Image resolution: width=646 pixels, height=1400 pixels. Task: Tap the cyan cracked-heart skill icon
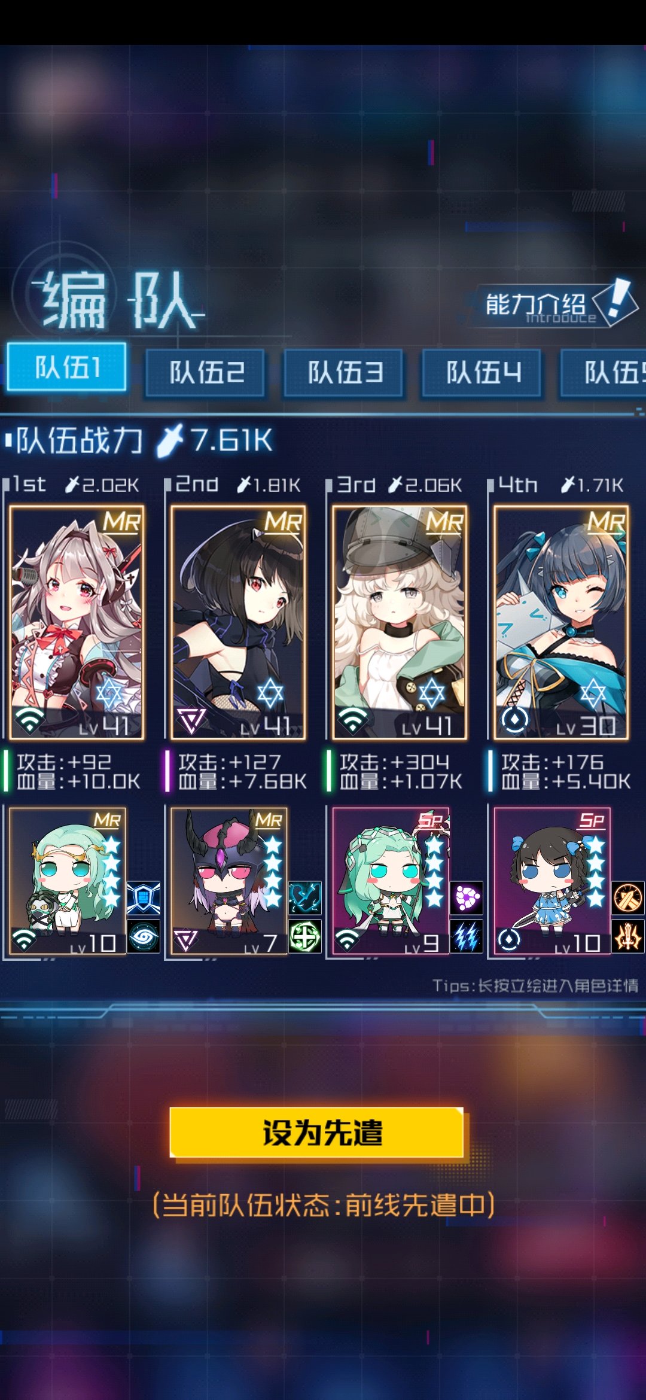click(305, 897)
